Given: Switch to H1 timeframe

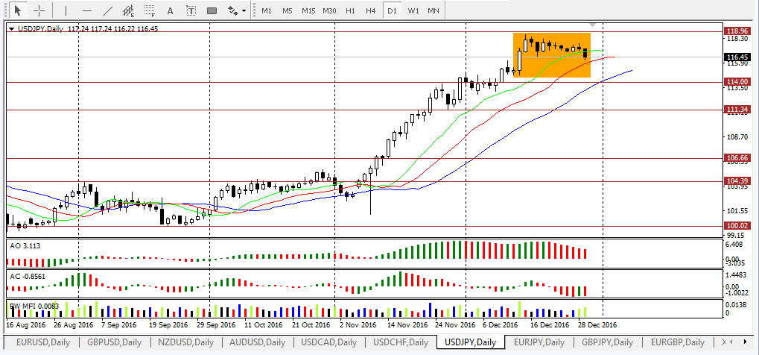Looking at the screenshot, I should coord(351,10).
